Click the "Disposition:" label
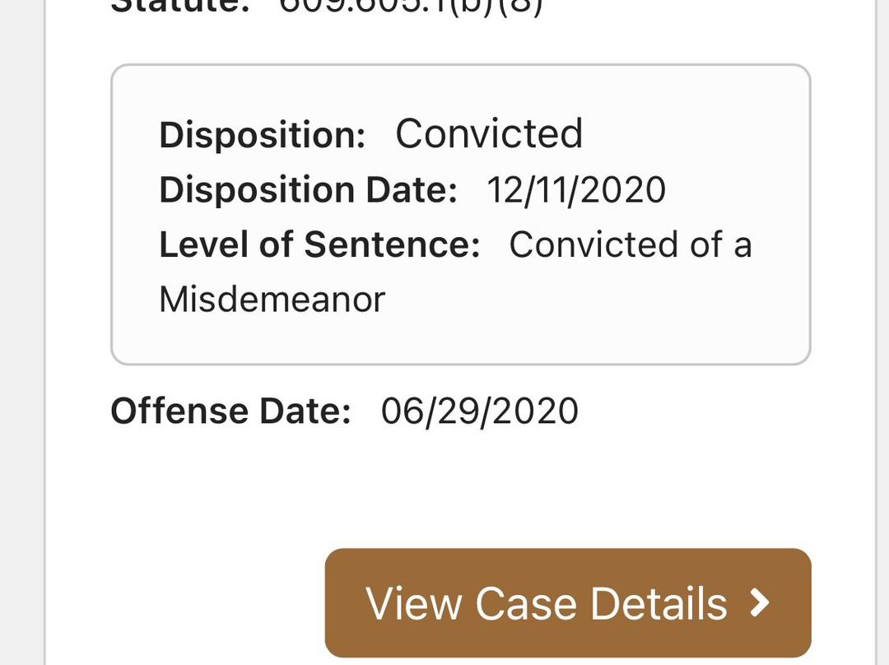The height and width of the screenshot is (665, 889). 262,135
